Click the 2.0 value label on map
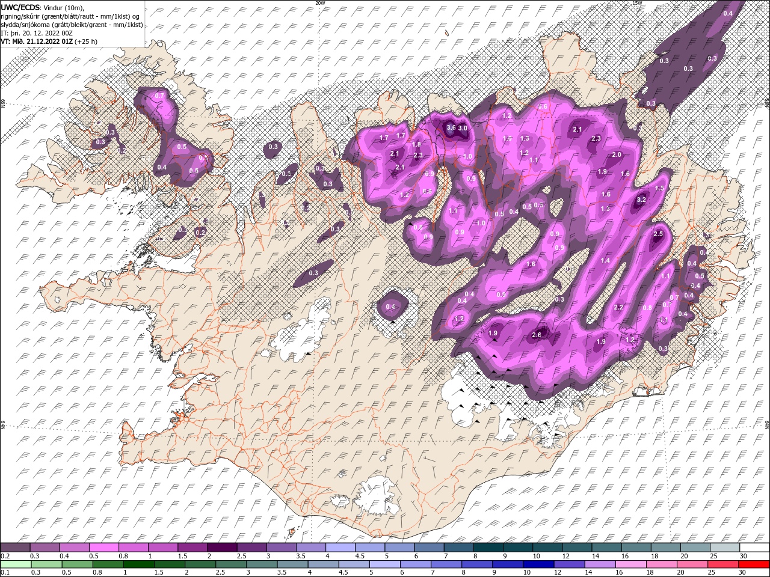This screenshot has height=577, width=770. click(617, 155)
